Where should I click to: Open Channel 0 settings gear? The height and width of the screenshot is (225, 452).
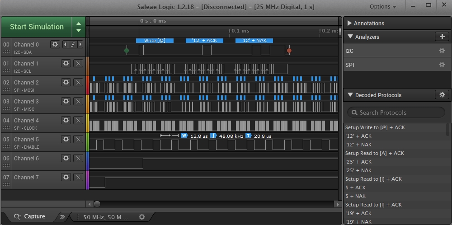point(55,44)
